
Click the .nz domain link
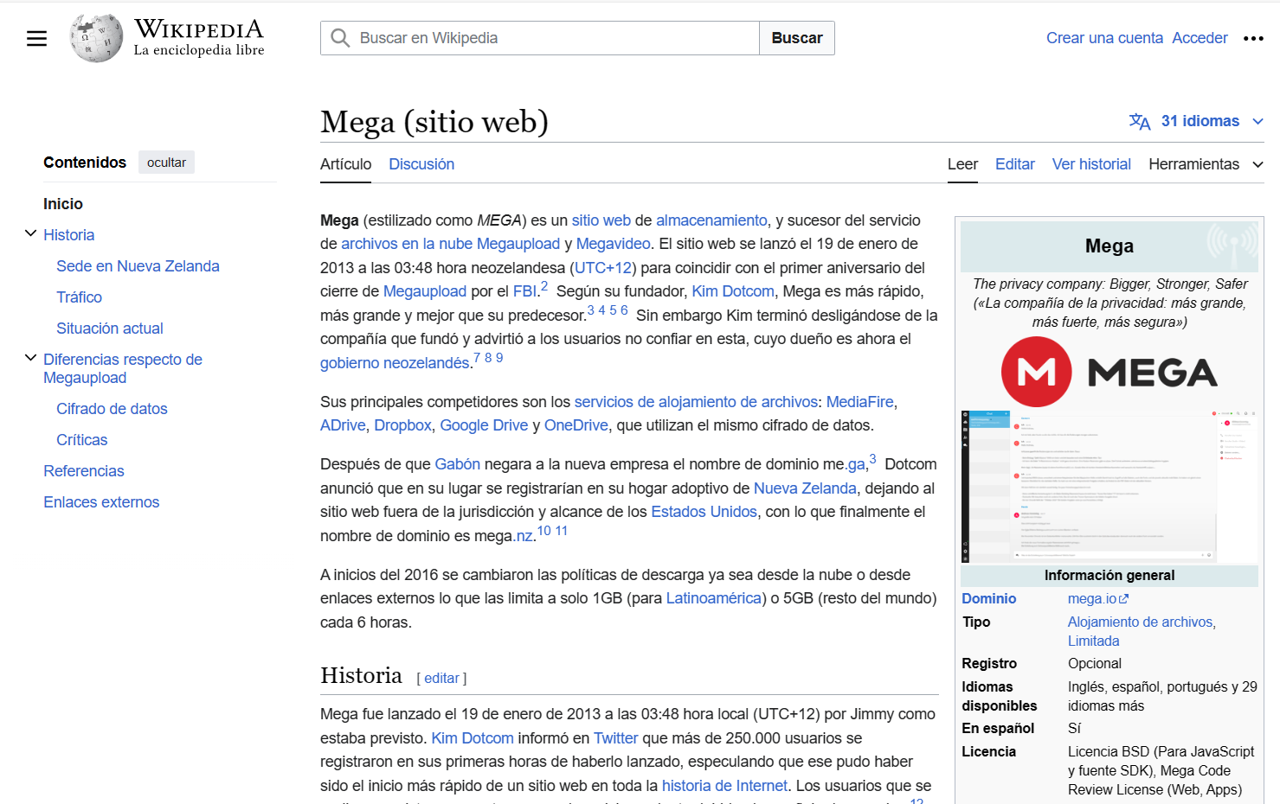coord(524,536)
